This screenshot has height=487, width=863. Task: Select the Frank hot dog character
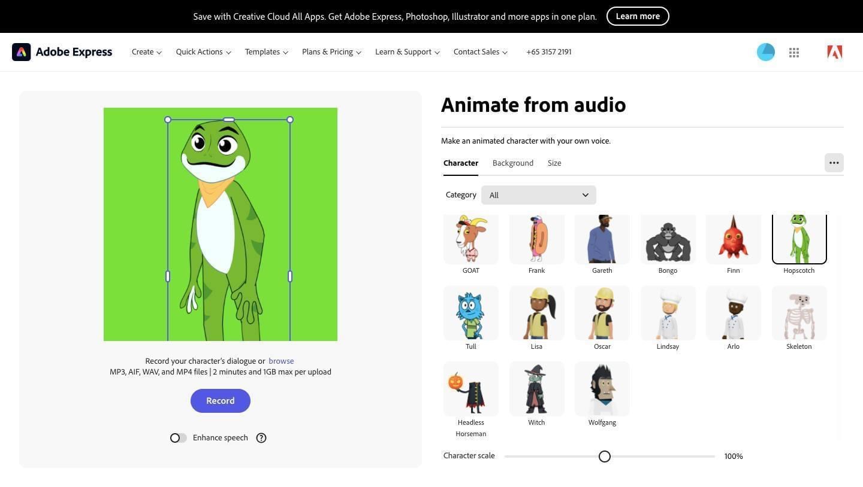(x=537, y=239)
